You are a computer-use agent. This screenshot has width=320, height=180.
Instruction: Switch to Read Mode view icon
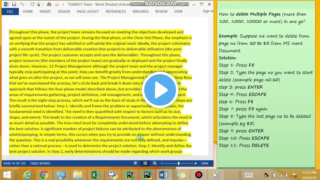(x=135, y=163)
